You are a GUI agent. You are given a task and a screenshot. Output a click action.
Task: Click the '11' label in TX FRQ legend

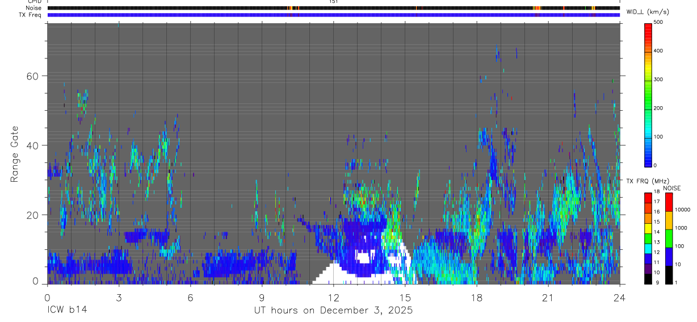click(657, 262)
